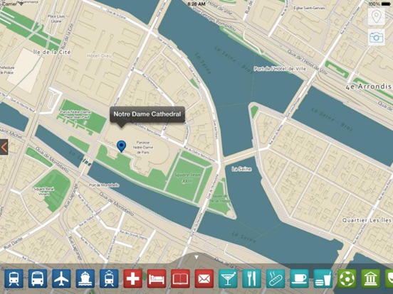The height and width of the screenshot is (294, 393).
Task: Tap the location pin button at top right
Action: pos(377,17)
